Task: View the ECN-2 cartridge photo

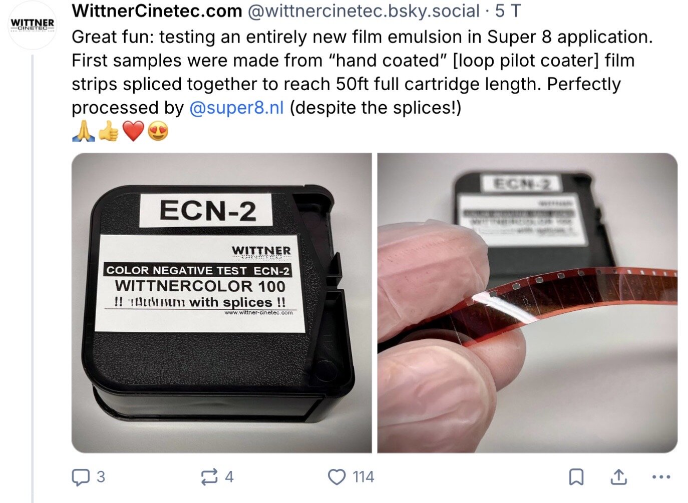Action: (x=222, y=303)
